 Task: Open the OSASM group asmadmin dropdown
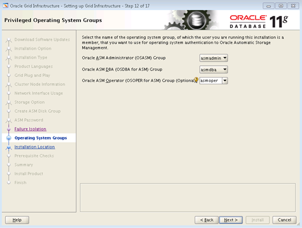click(214, 58)
